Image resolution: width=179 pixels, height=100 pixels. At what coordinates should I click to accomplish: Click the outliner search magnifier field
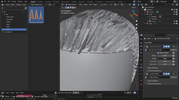(x=158, y=4)
